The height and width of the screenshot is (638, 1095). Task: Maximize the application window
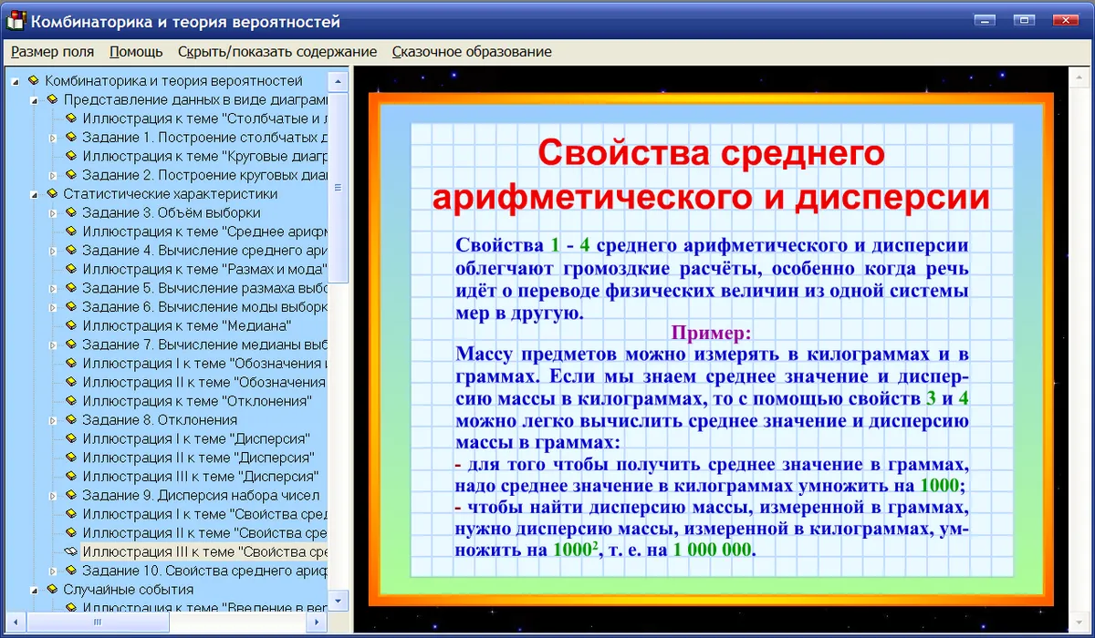[1023, 20]
